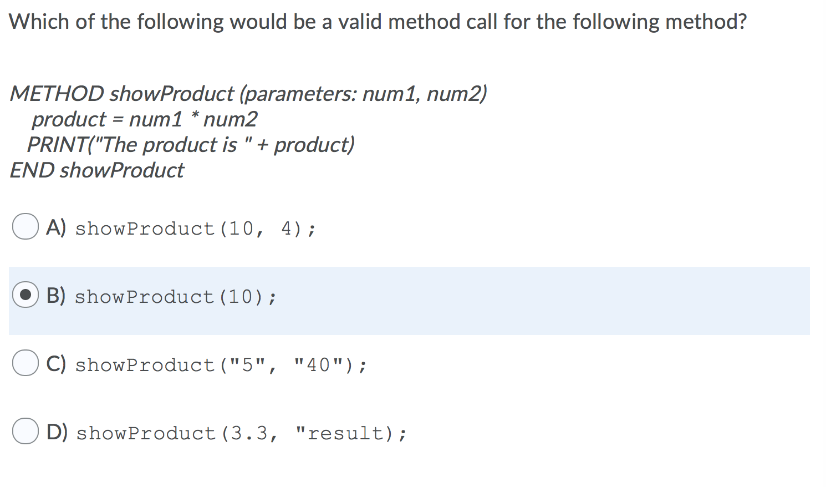Click the line product = num1 * num2
The height and width of the screenshot is (487, 826).
[x=145, y=119]
